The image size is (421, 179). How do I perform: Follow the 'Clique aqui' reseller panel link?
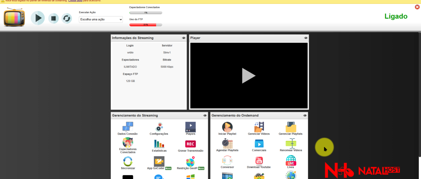(75, 1)
